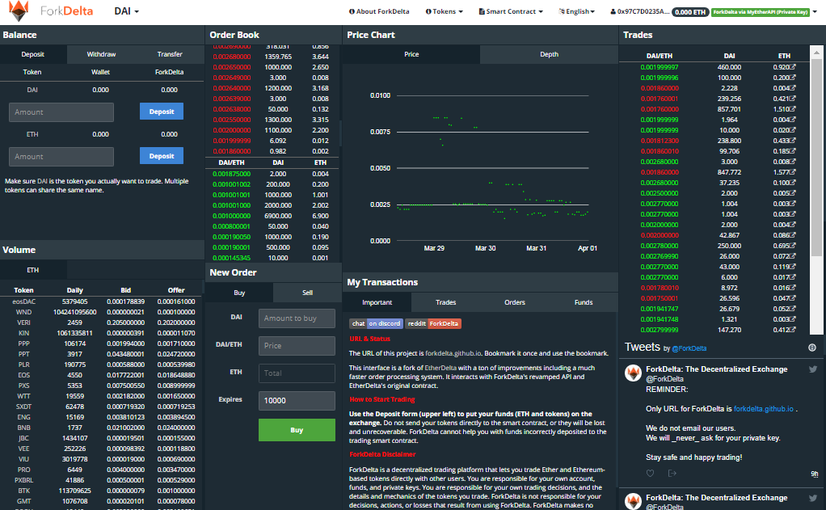Image resolution: width=826 pixels, height=510 pixels.
Task: Click the ETH Amount deposit field
Action: pos(61,157)
